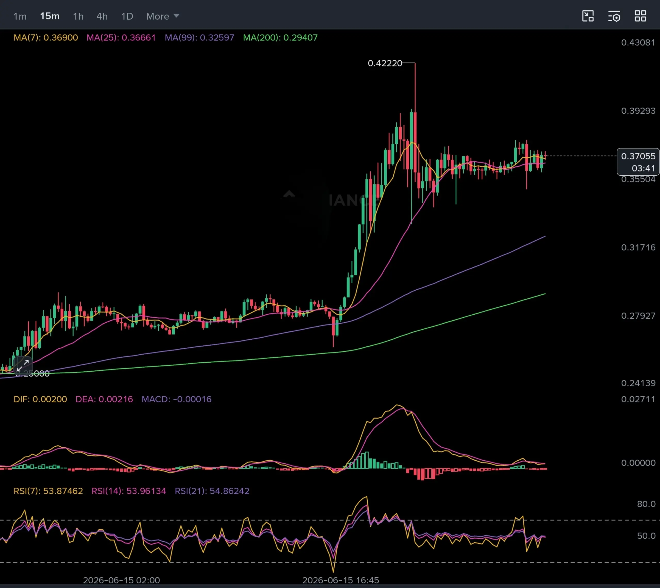Image resolution: width=660 pixels, height=588 pixels.
Task: Switch to the 1h timeframe
Action: coord(78,16)
